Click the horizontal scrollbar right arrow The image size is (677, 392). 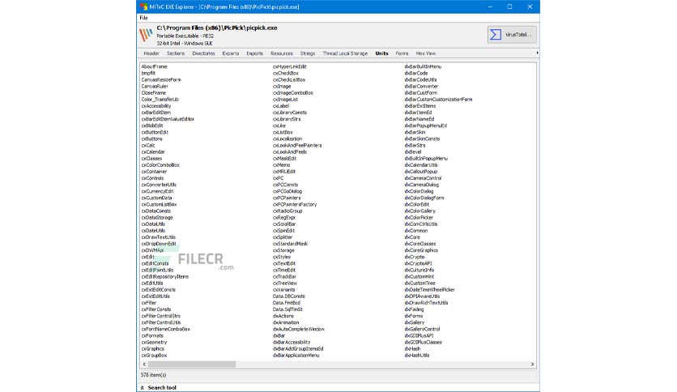[532, 364]
